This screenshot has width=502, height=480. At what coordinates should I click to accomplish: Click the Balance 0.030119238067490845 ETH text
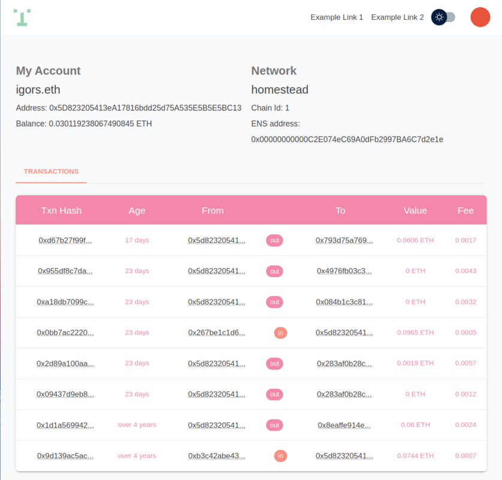[84, 124]
